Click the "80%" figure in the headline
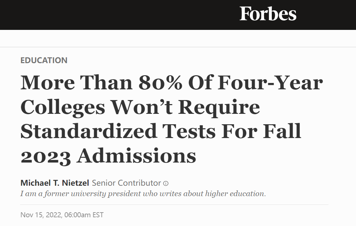 pos(160,83)
